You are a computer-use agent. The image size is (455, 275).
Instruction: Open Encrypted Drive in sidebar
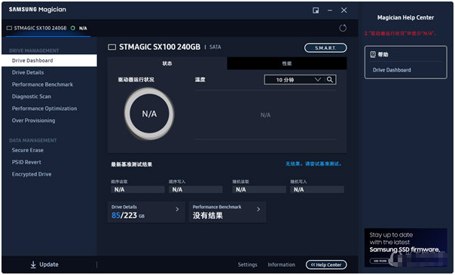(x=32, y=174)
